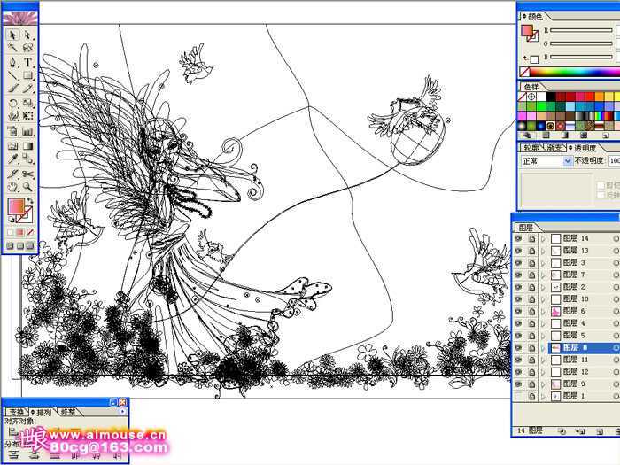Select the Rectangle tool
The height and width of the screenshot is (465, 620).
click(27, 75)
